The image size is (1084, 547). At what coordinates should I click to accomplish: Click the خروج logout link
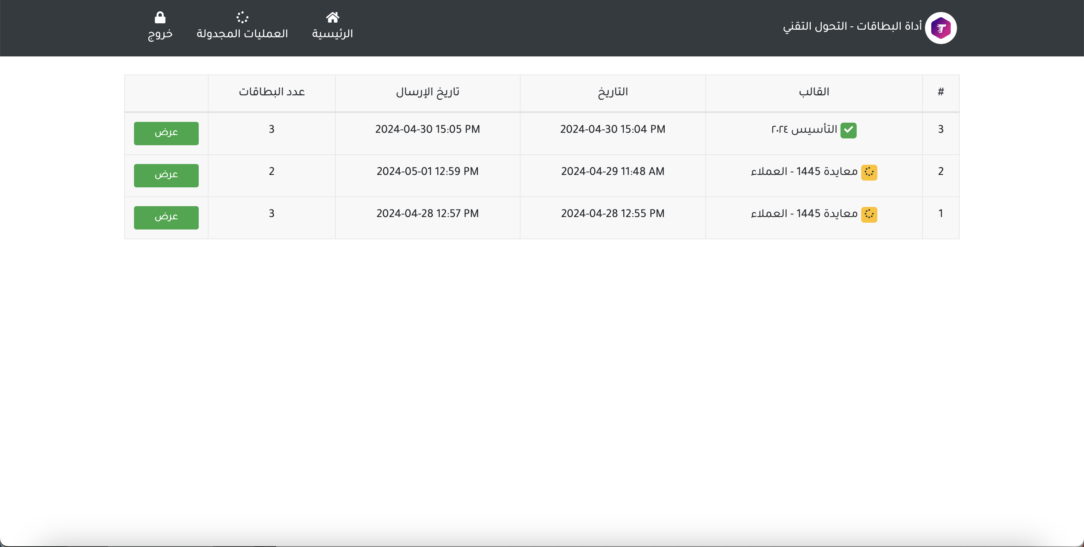point(160,33)
